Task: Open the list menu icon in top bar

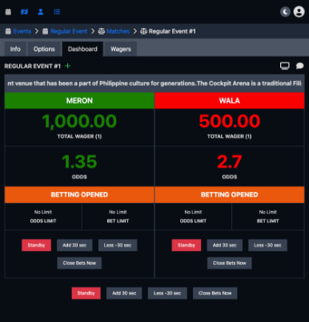Action: 57,12
